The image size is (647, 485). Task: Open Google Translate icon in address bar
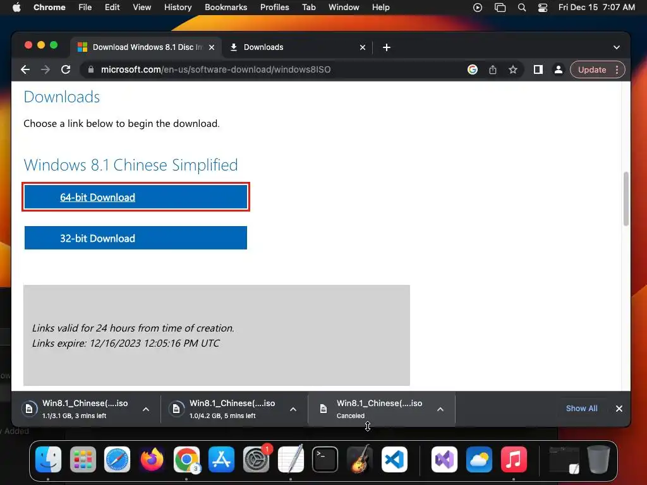pos(473,69)
